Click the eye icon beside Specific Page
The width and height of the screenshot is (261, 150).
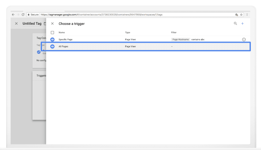[x=52, y=40]
